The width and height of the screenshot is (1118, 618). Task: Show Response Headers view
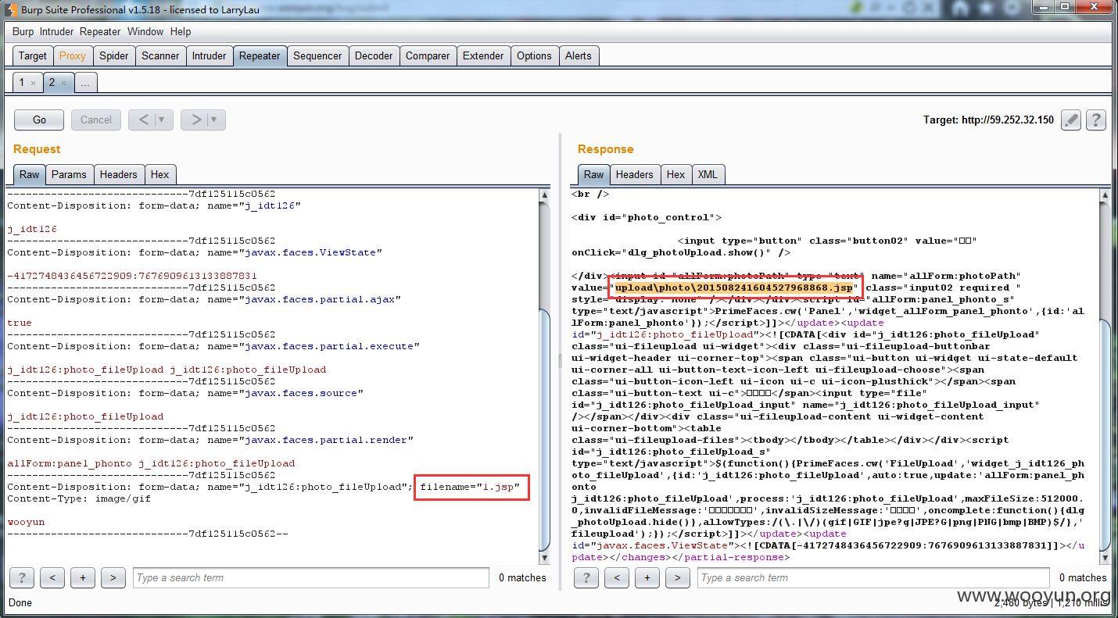pyautogui.click(x=634, y=174)
